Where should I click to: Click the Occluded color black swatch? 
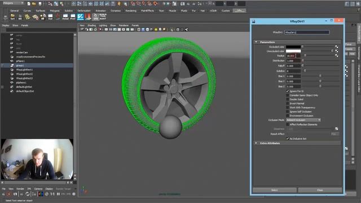pos(293,47)
